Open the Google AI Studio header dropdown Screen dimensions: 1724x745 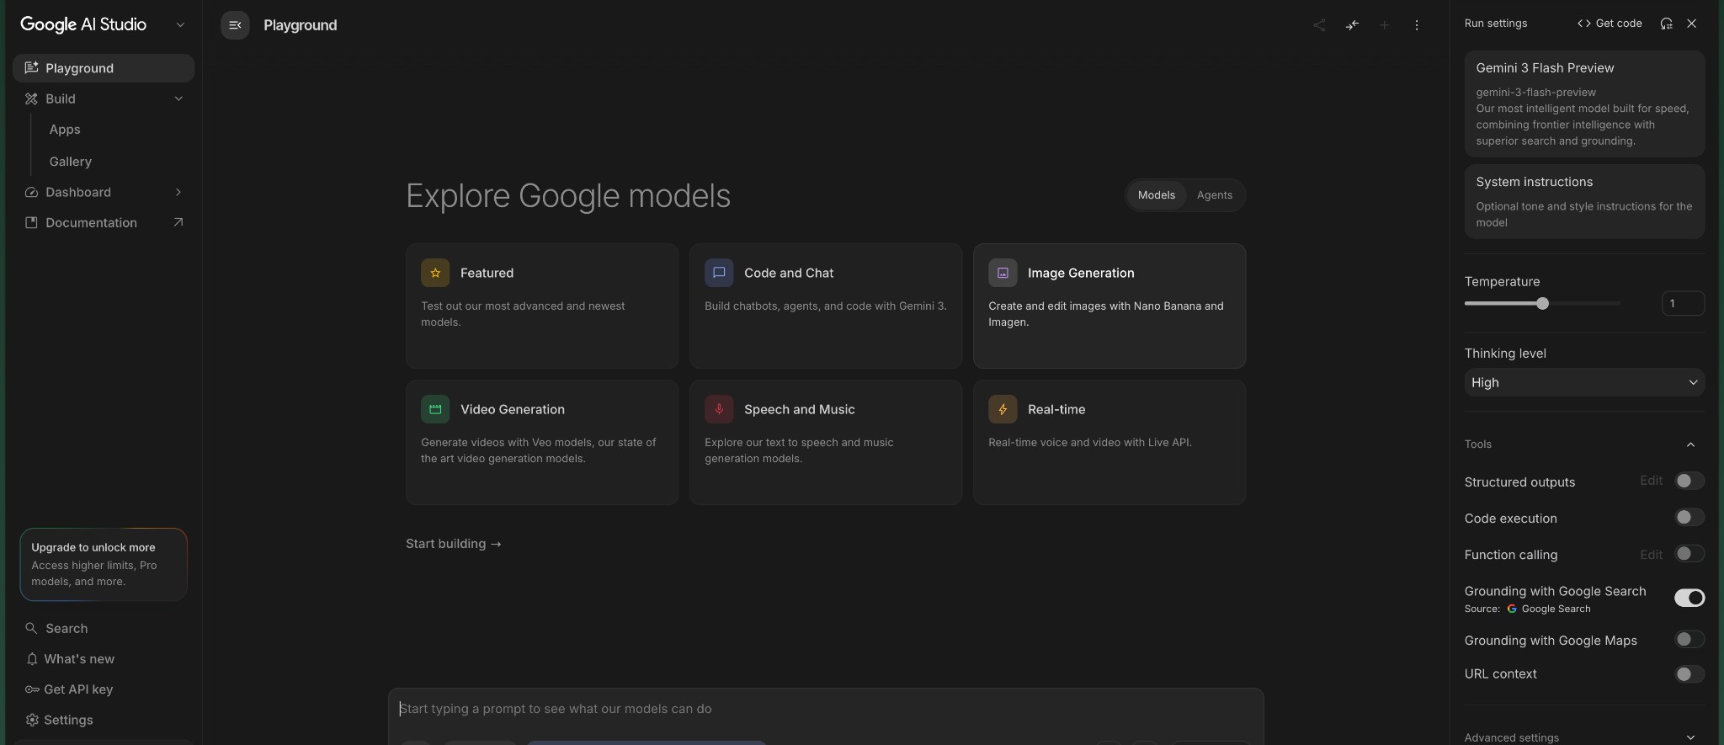[180, 25]
